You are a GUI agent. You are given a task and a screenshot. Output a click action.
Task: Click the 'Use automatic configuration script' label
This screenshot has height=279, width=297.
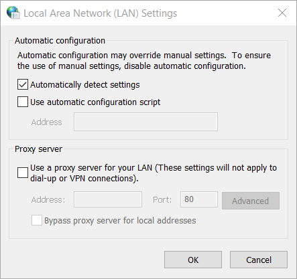[x=95, y=102]
